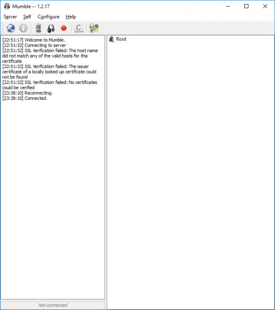
Task: Open the Help menu
Action: (x=71, y=17)
